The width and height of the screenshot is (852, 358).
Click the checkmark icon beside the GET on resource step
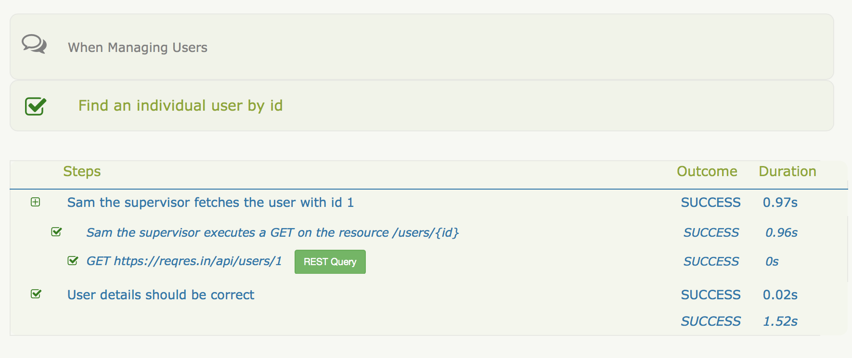tap(56, 232)
